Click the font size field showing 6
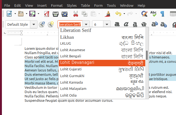176x115 pixels. click(98, 24)
